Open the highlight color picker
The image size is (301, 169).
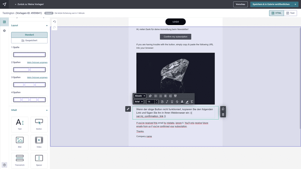pyautogui.click(x=187, y=102)
